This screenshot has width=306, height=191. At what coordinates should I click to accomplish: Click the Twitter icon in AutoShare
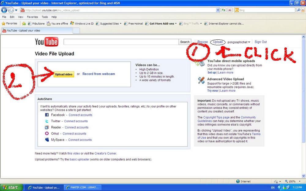(x=47, y=121)
